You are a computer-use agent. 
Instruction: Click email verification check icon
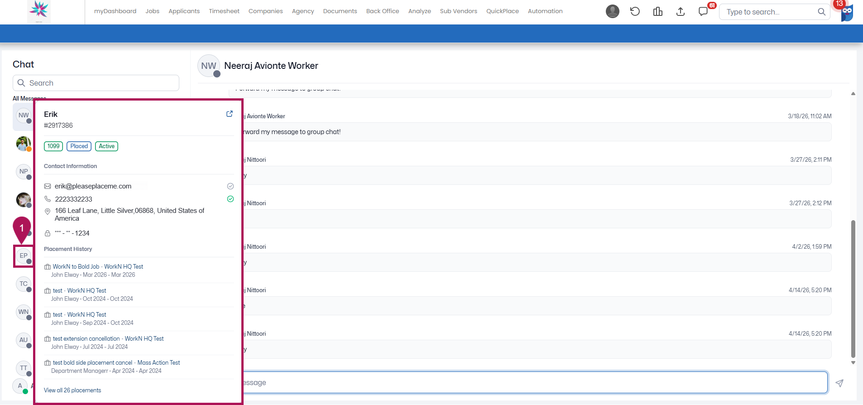[x=230, y=186]
